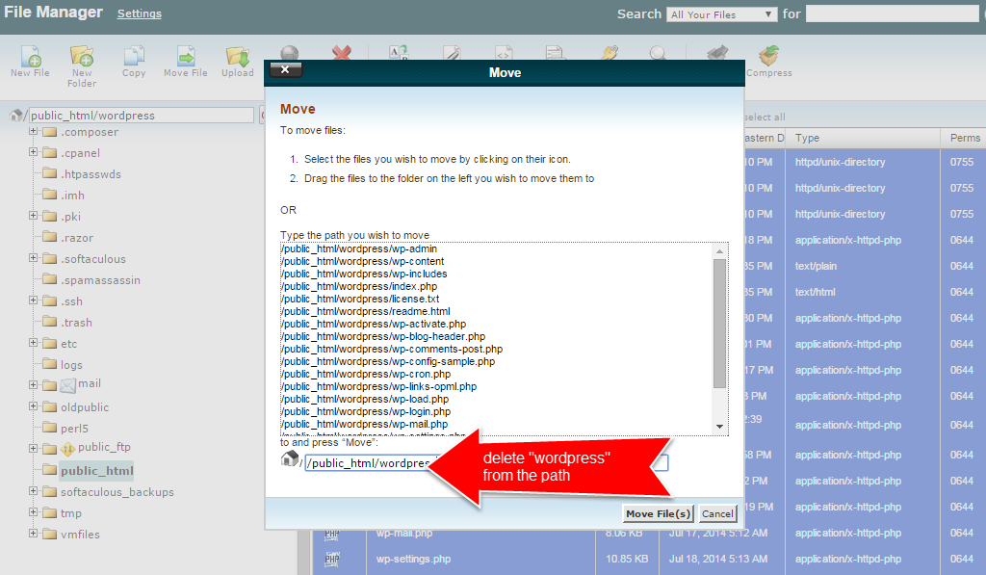Screen dimensions: 986x575
Task: Click the Compress toolbar icon
Action: click(x=768, y=57)
